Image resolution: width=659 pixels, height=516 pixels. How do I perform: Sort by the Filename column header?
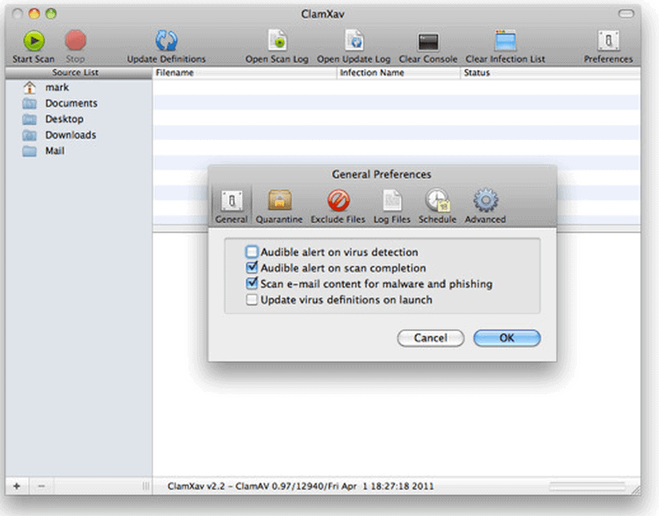coord(245,72)
